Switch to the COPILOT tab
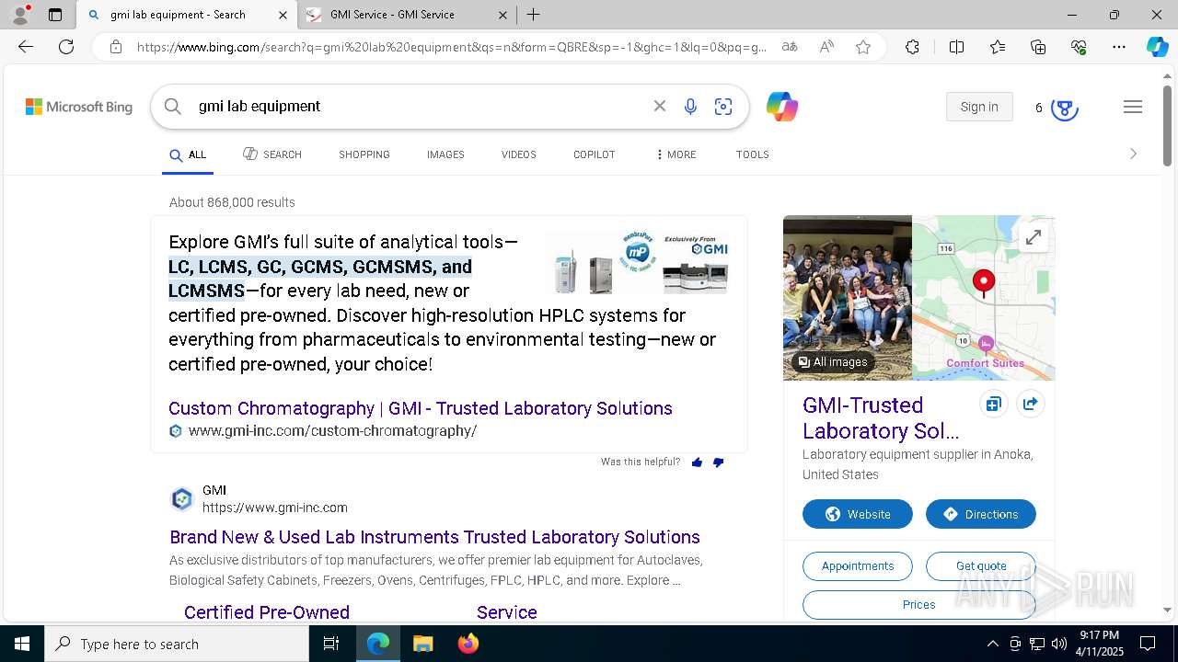Viewport: 1178px width, 662px height. pyautogui.click(x=595, y=154)
